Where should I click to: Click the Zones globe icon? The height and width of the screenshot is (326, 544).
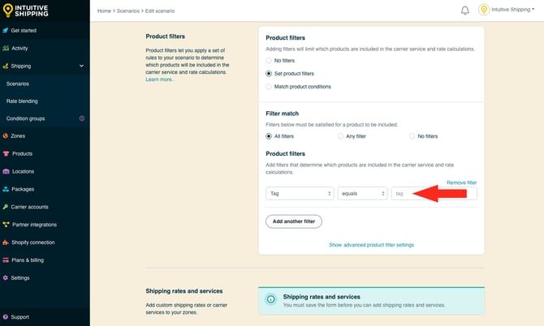pos(6,136)
